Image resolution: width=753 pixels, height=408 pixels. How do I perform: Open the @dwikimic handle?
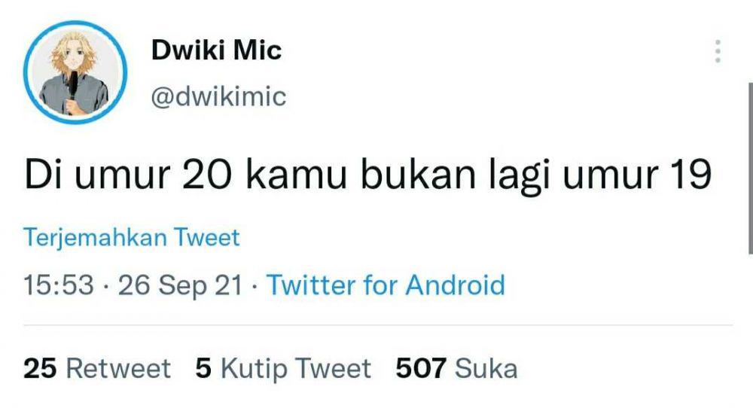pyautogui.click(x=218, y=96)
